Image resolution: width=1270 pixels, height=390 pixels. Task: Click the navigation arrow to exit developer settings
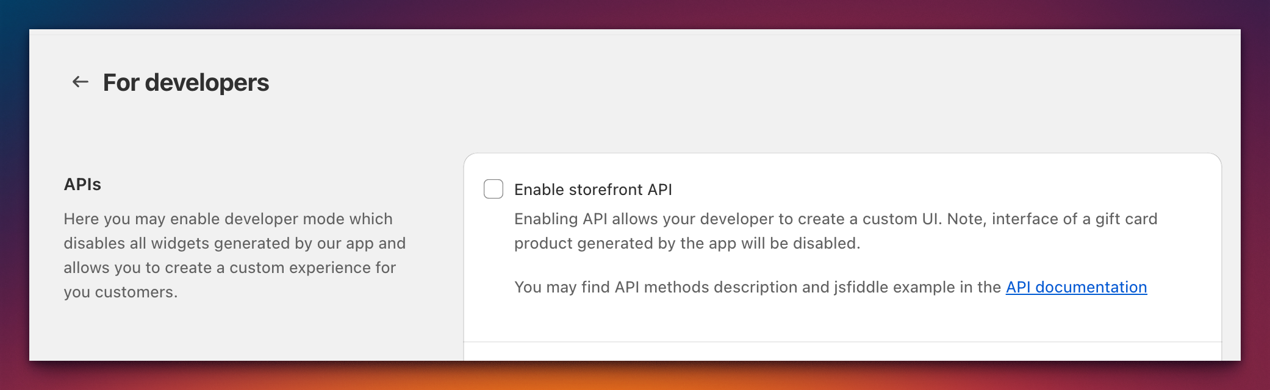coord(80,81)
